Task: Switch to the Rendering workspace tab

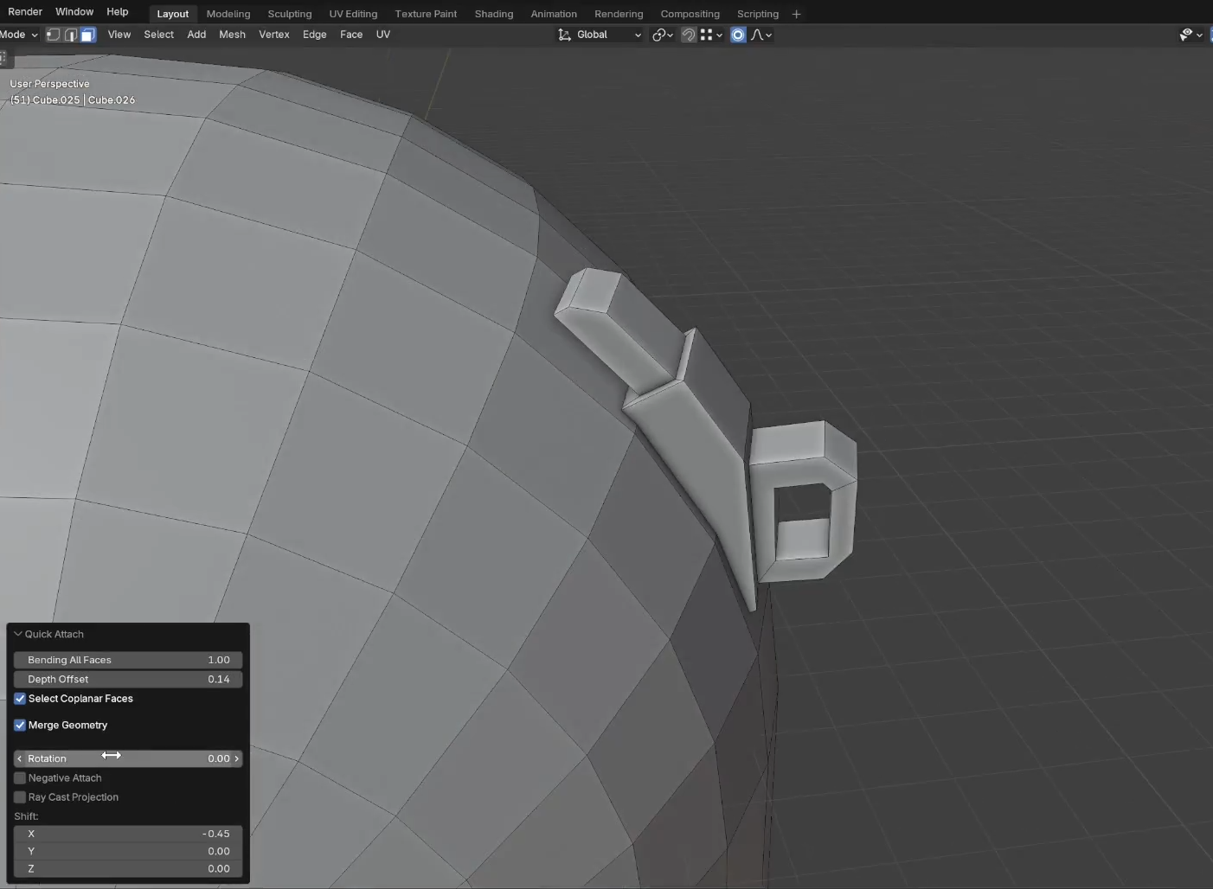Action: tap(619, 14)
